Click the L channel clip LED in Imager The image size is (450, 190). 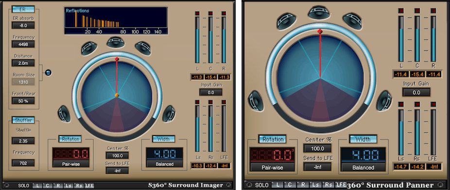[197, 14]
